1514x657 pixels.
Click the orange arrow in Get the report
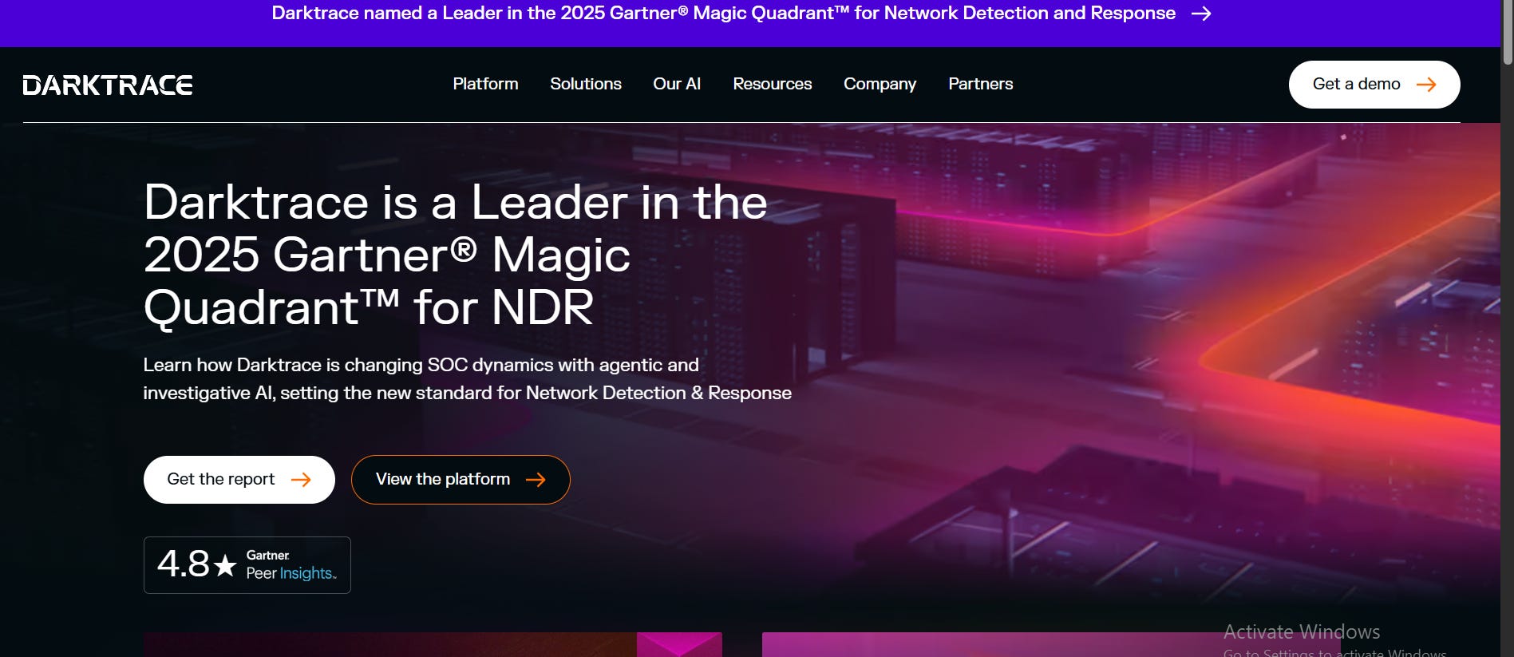point(301,480)
